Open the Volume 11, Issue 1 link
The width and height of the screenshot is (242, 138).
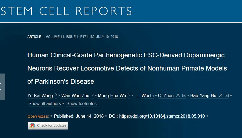(62, 37)
